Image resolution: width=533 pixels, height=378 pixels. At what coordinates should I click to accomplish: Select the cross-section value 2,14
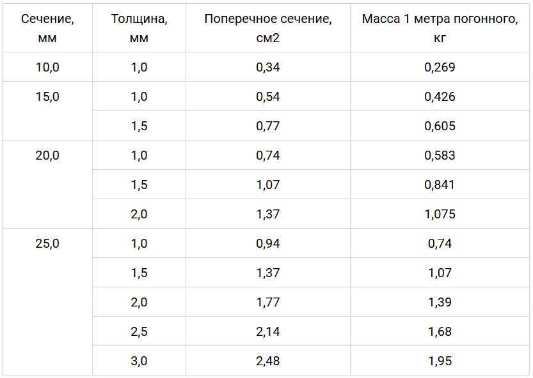coord(268,331)
